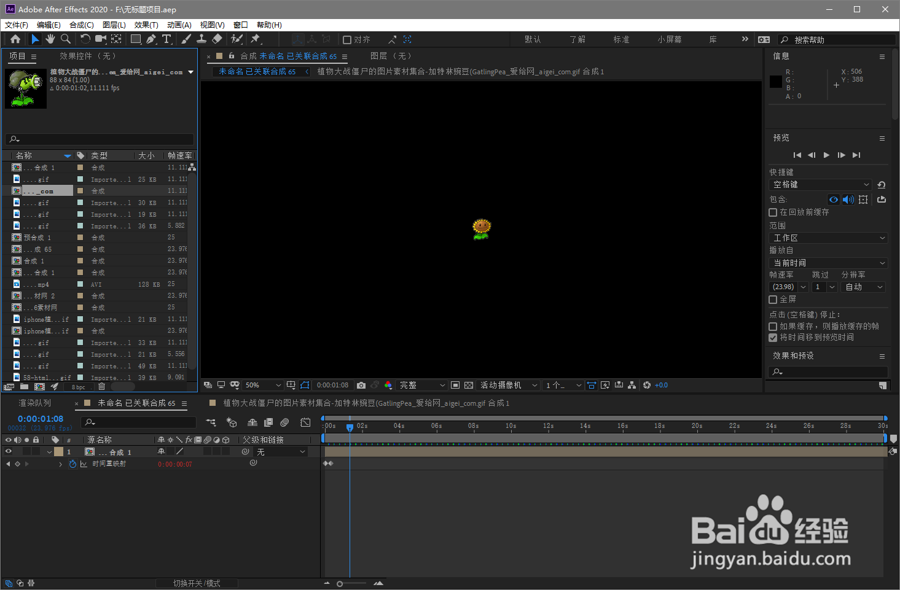Click the composition flowchart icon in viewer
This screenshot has width=900, height=590.
[x=632, y=385]
